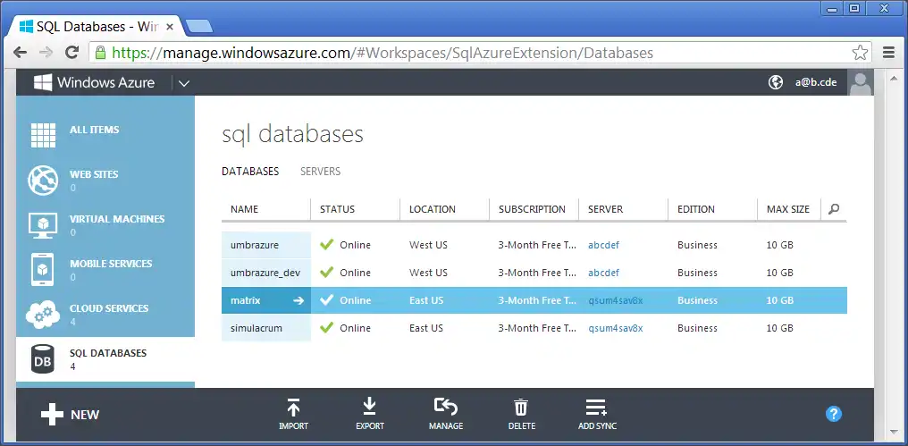
Task: Open Cloud Services in sidebar
Action: tap(105, 314)
